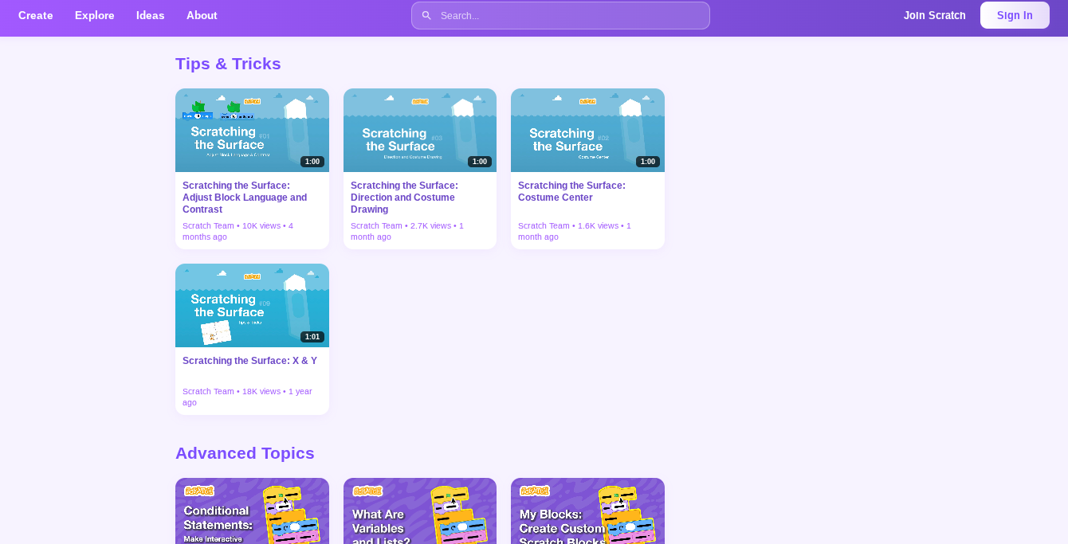
Task: Open My Blocks: Create Custom Scratch Blocks thumbnail
Action: [587, 511]
